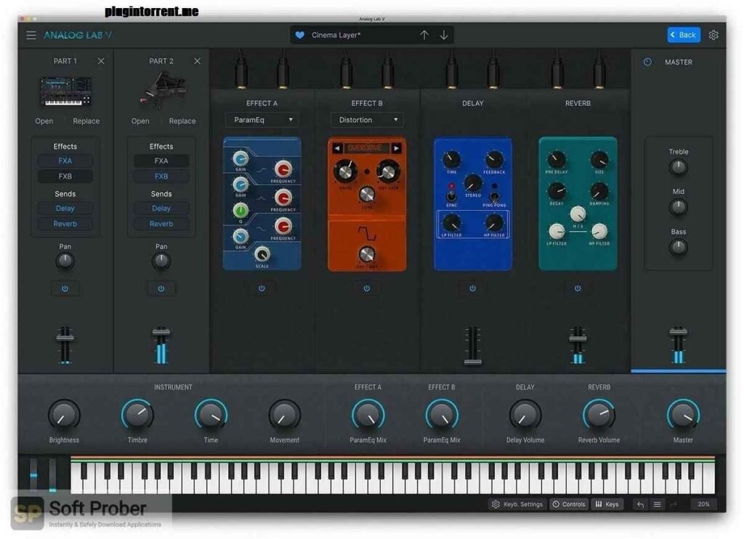This screenshot has width=744, height=539.
Task: Click Part 1 Pan knob
Action: (x=65, y=261)
